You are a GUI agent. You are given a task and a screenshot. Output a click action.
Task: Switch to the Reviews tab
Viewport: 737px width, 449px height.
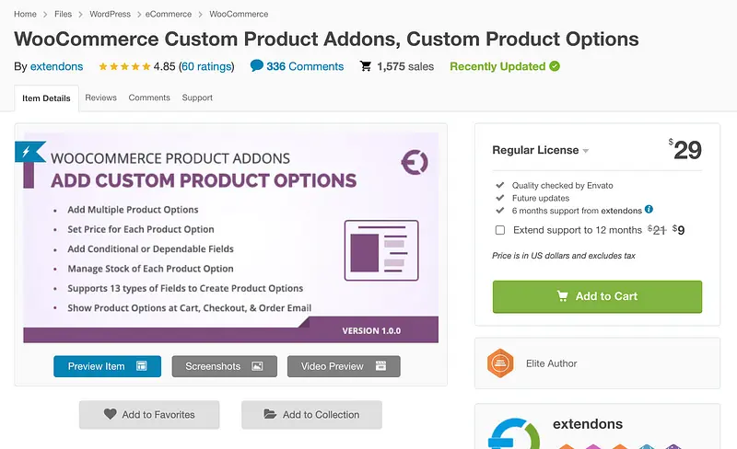[100, 98]
